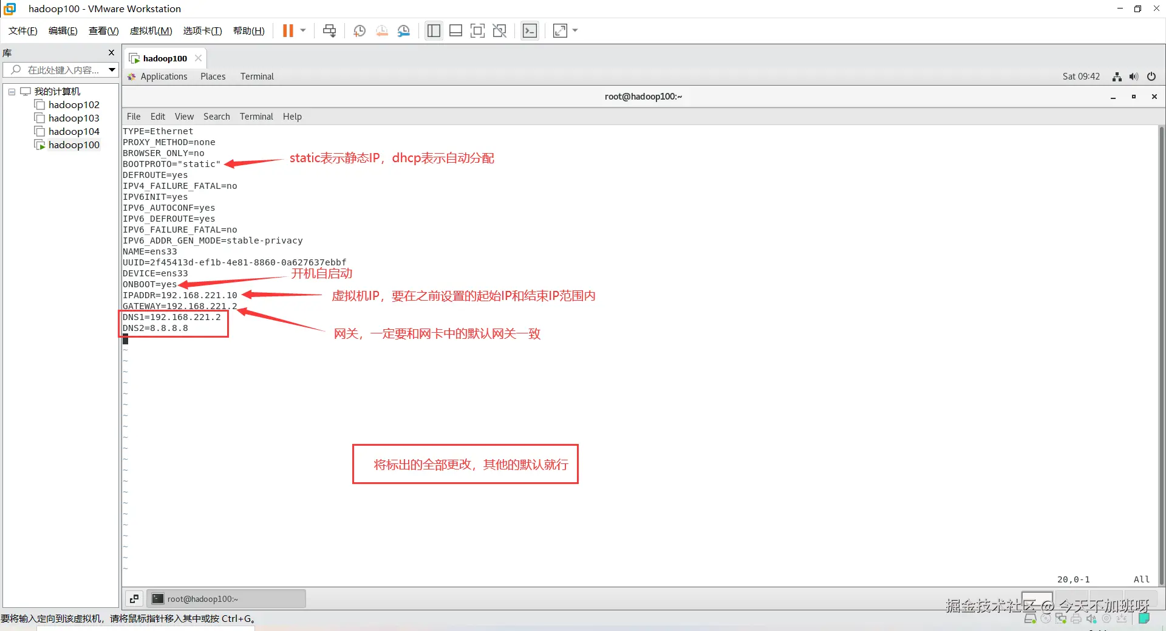1166x631 pixels.
Task: Minimize the root@hadoop100 terminal window
Action: (x=1113, y=97)
